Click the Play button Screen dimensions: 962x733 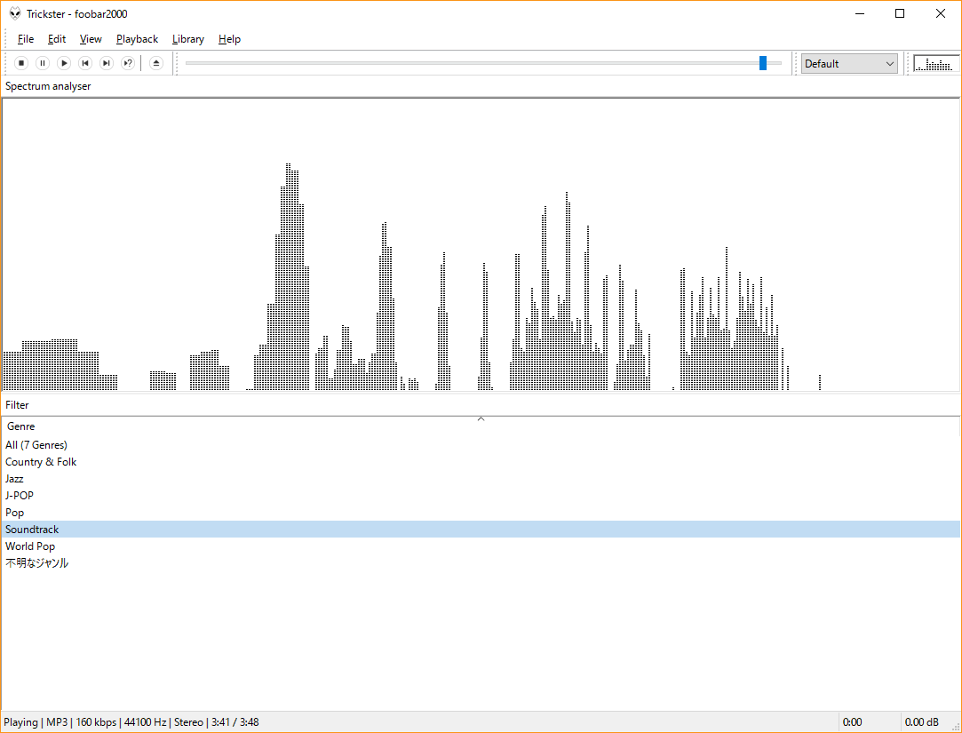coord(64,63)
